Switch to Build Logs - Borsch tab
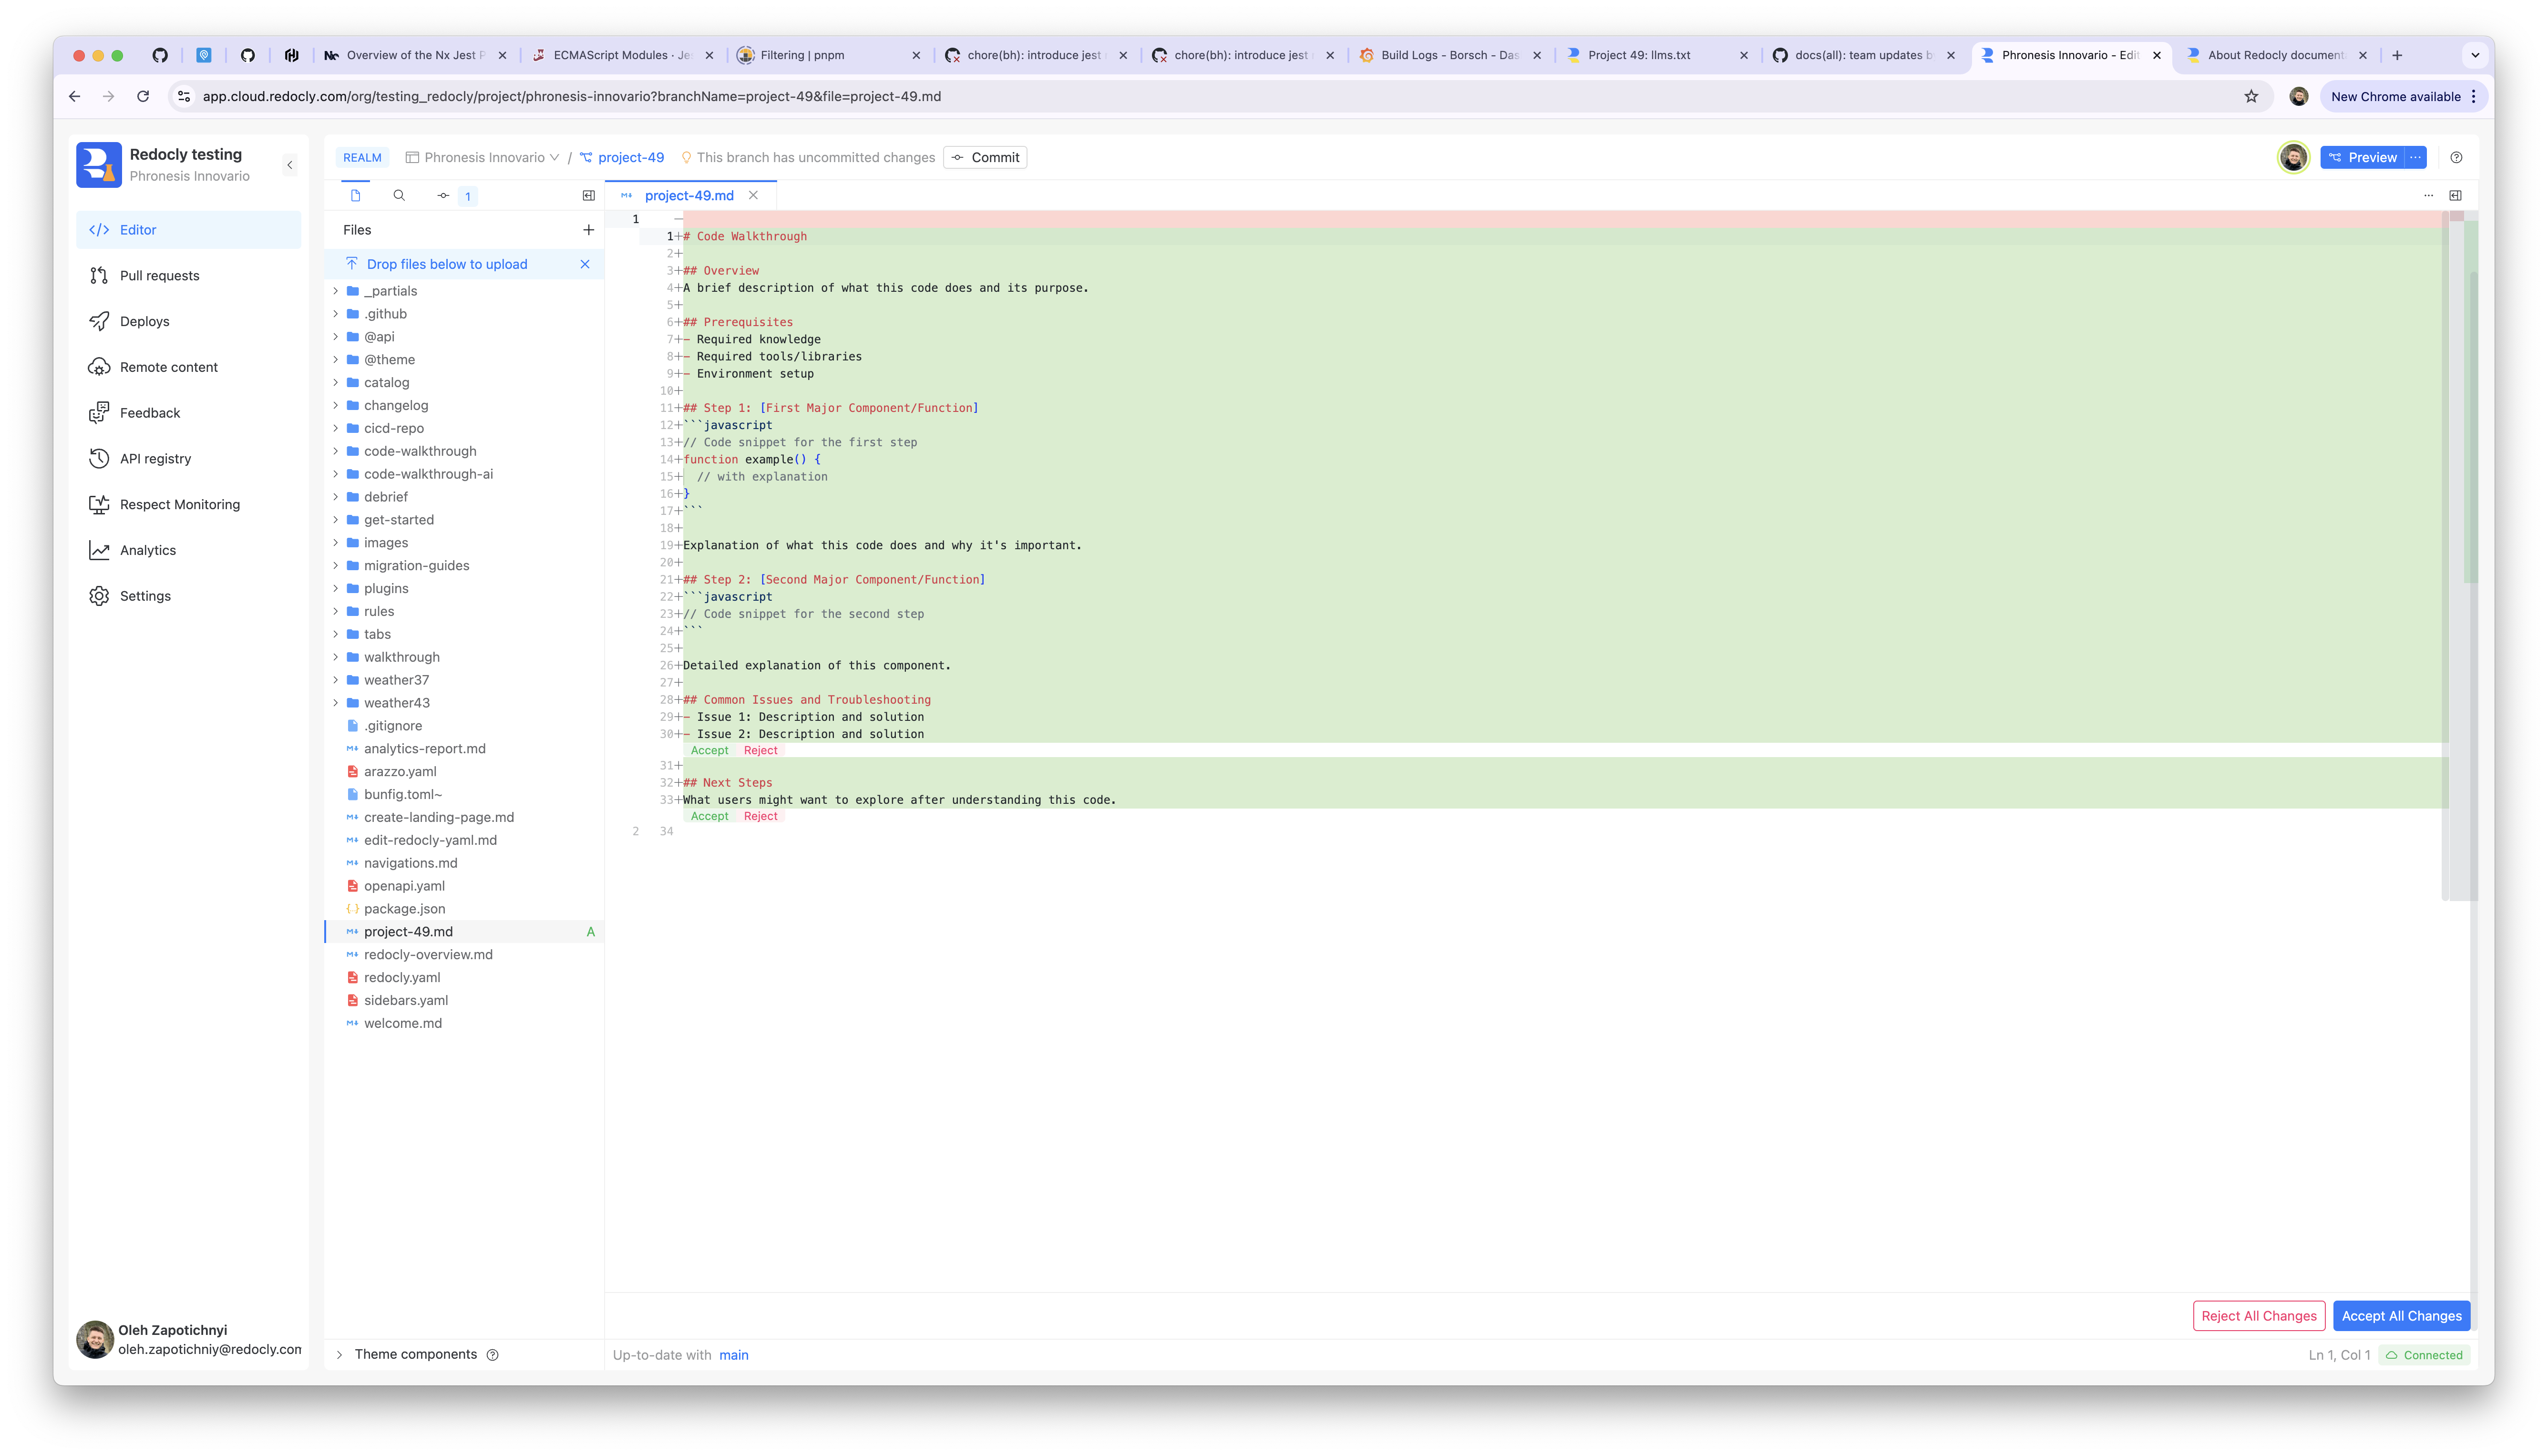The image size is (2548, 1456). tap(1450, 56)
